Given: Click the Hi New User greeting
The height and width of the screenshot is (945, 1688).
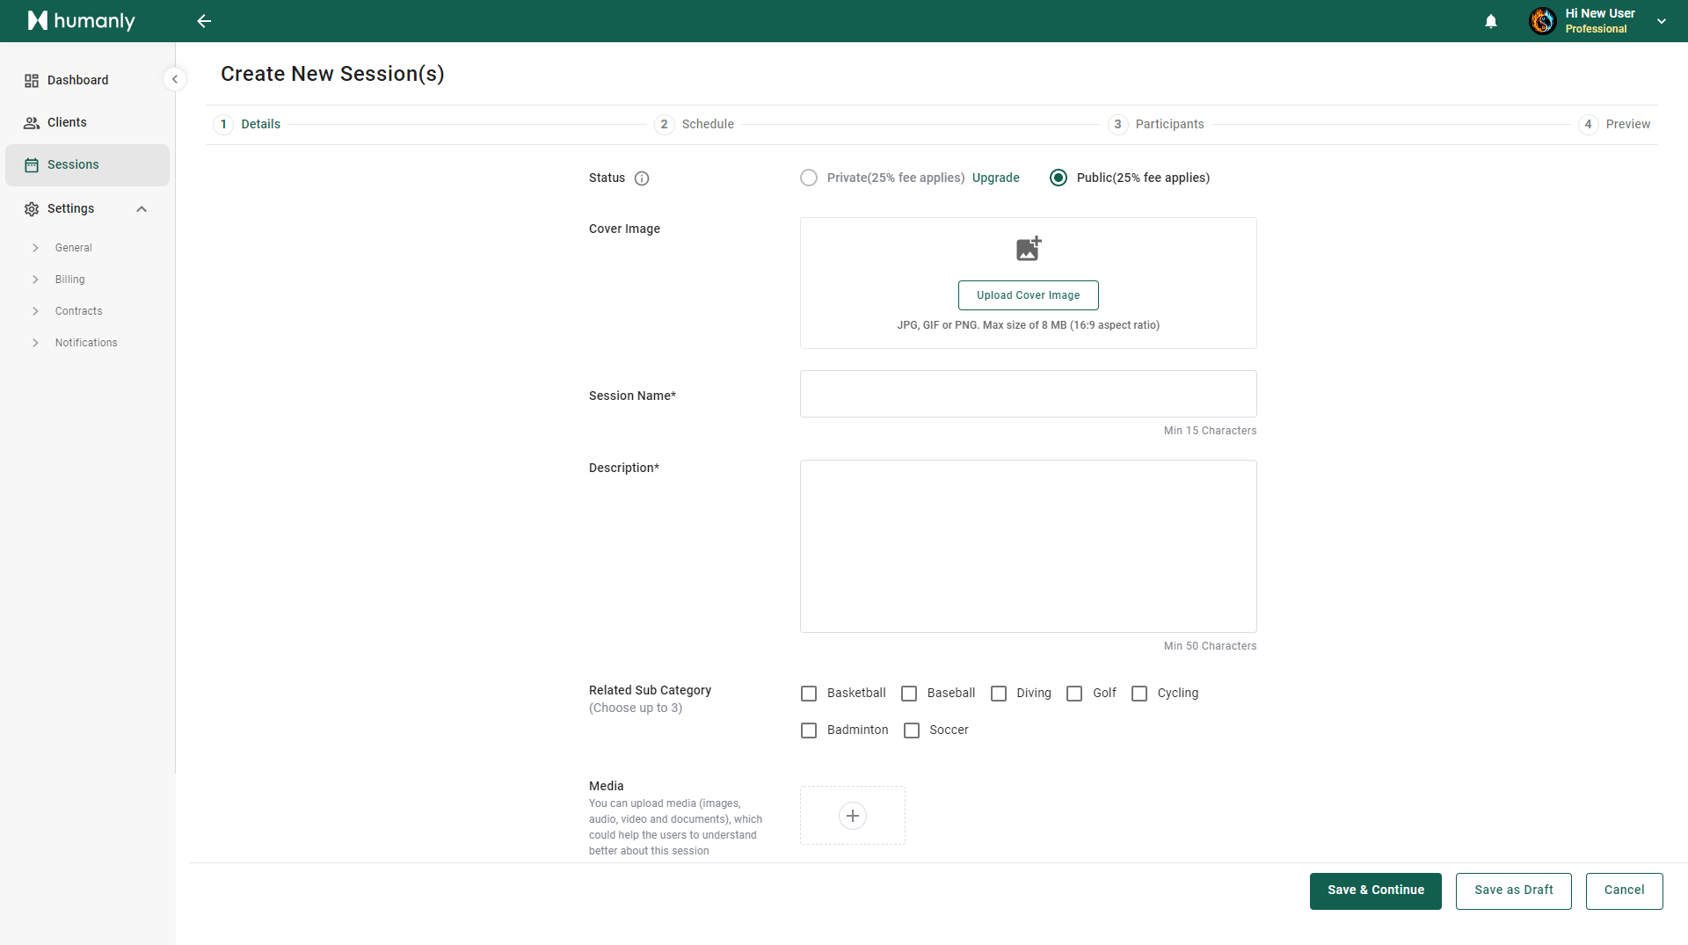Looking at the screenshot, I should (1600, 13).
